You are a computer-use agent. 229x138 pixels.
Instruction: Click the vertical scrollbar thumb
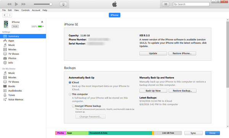click(x=228, y=54)
